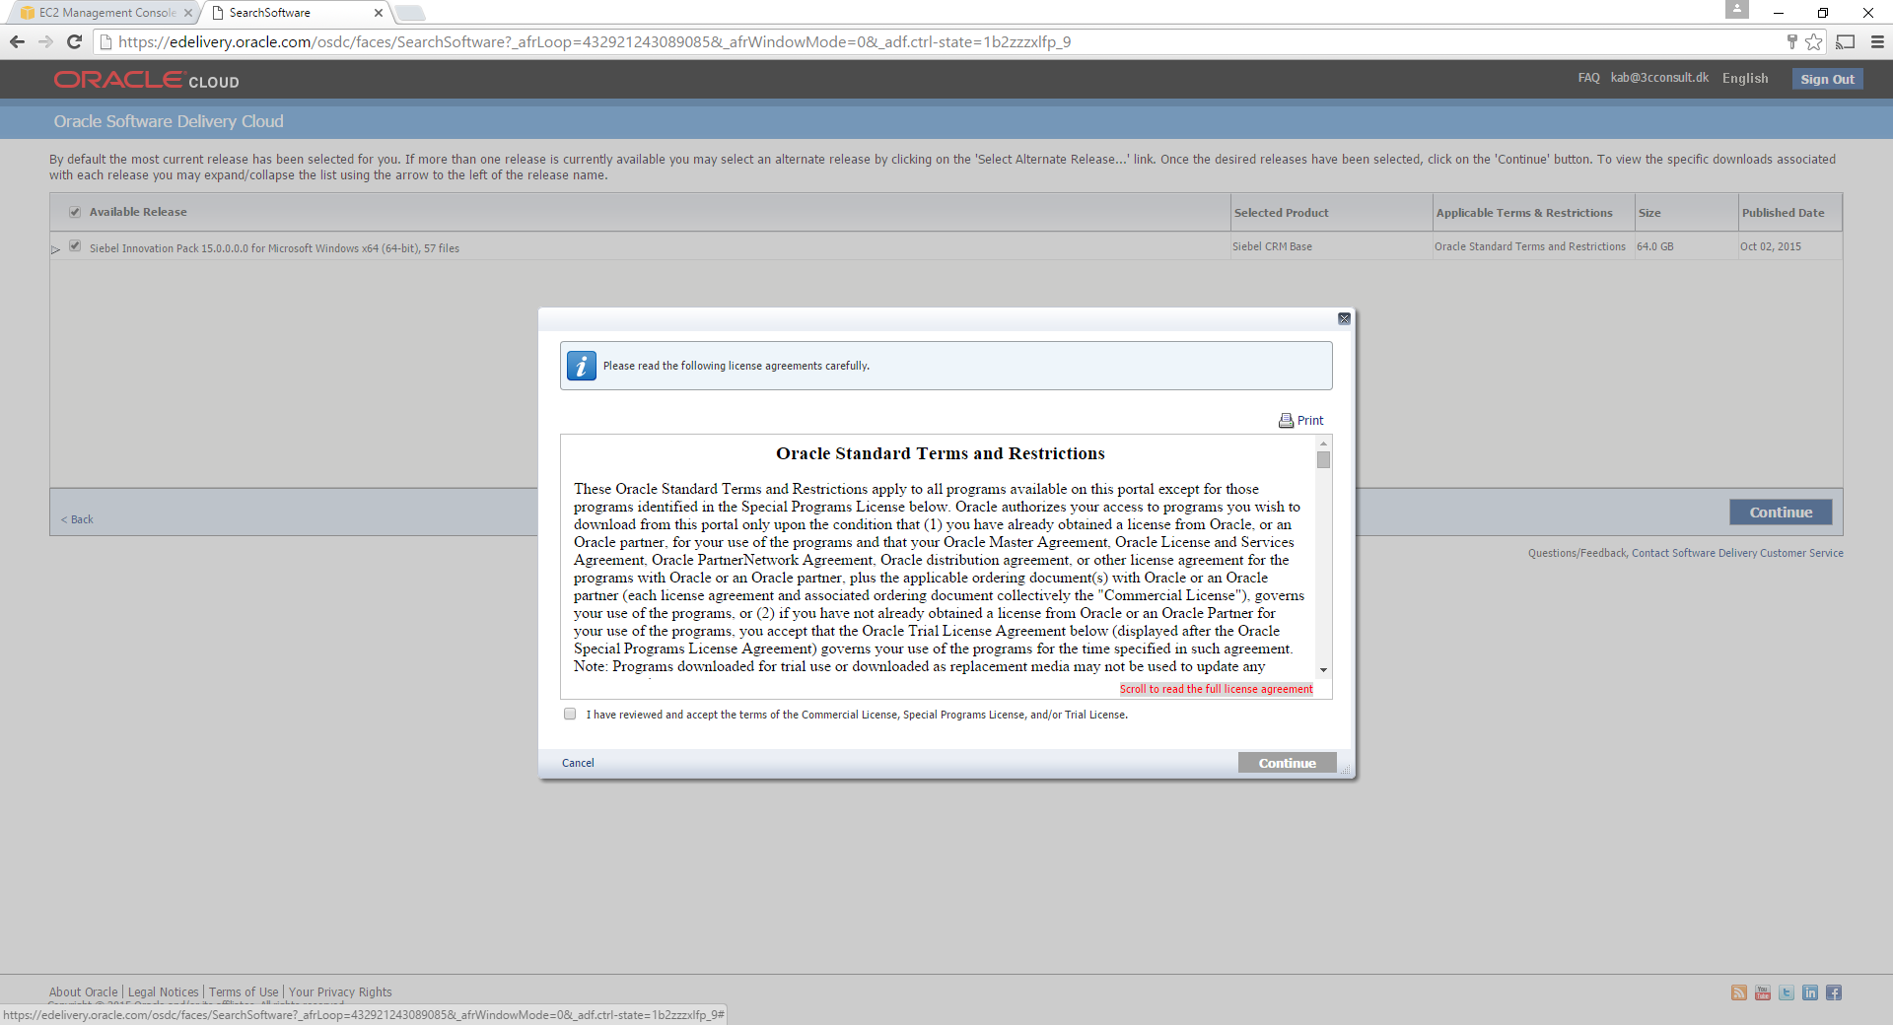Open the Twitter icon in footer
This screenshot has height=1025, width=1893.
click(1787, 992)
